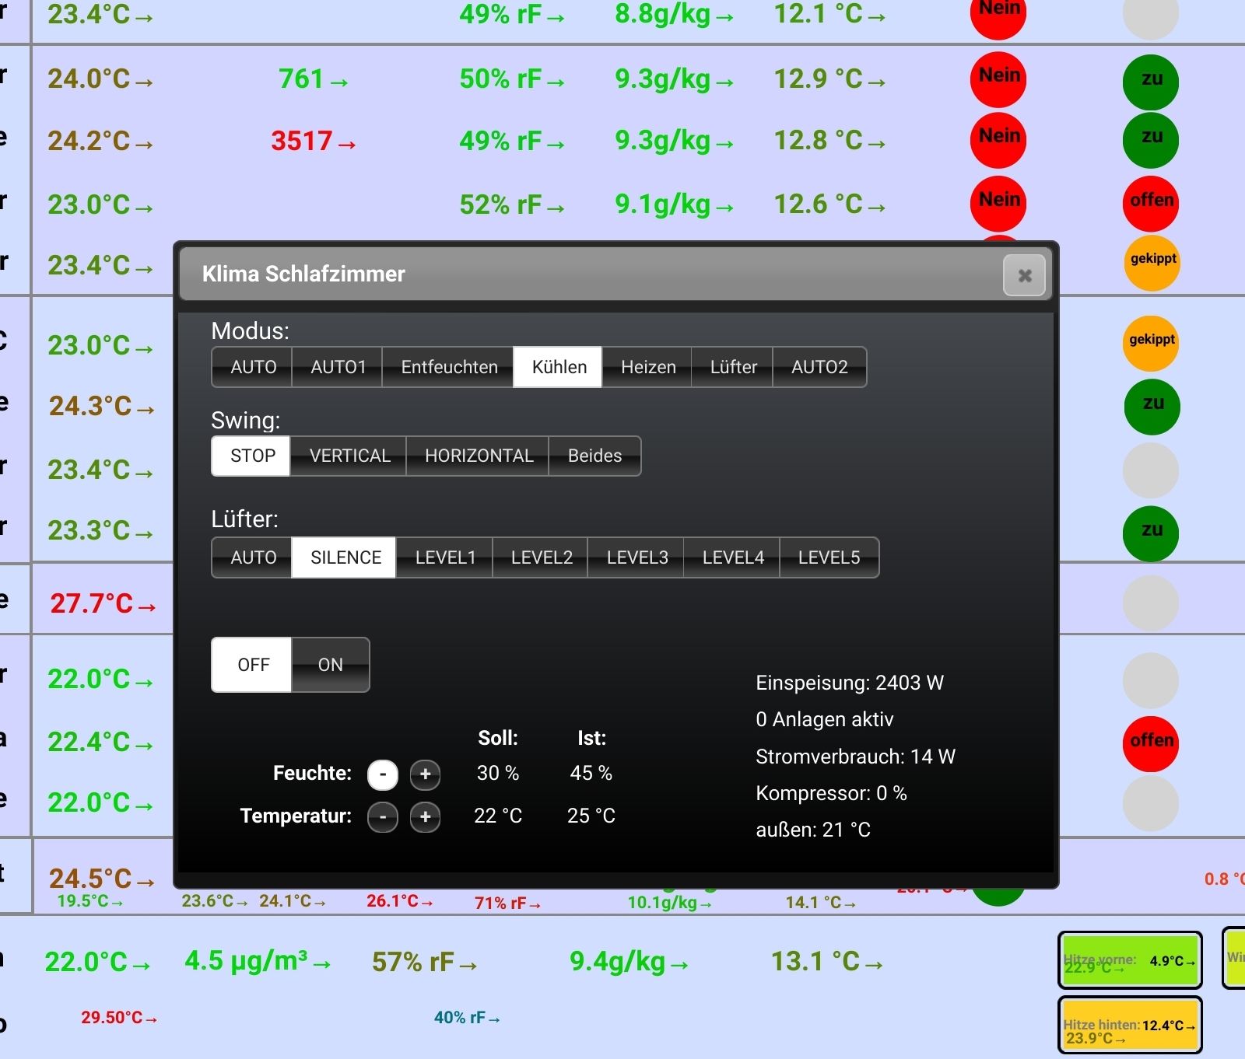Click the 40% rF blue value
The image size is (1245, 1059).
tap(467, 1018)
